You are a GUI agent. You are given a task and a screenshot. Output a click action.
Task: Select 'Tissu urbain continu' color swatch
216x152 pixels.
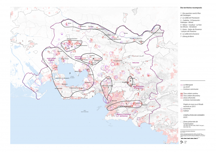click(x=181, y=93)
